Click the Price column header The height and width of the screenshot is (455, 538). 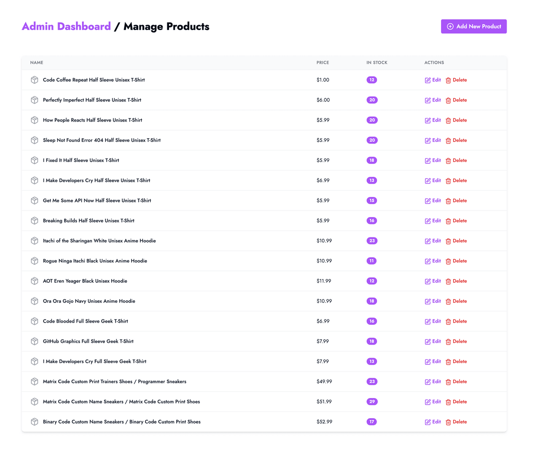[x=322, y=63]
